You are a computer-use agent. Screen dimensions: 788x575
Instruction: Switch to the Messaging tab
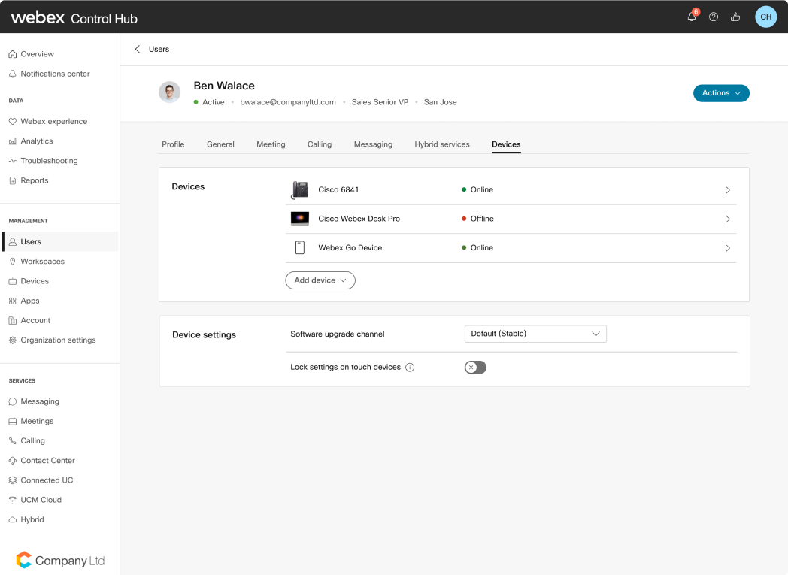(373, 144)
